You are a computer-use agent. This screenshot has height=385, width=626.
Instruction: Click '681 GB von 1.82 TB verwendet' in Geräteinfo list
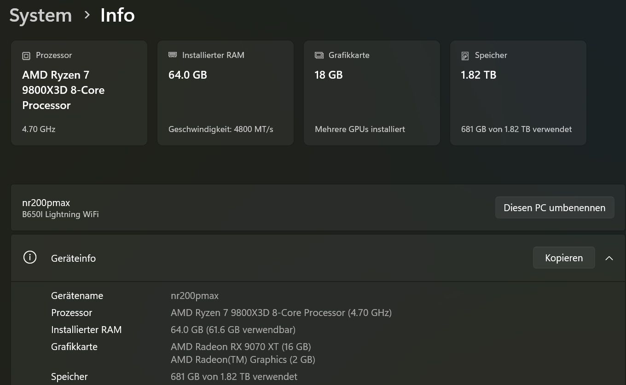(234, 377)
